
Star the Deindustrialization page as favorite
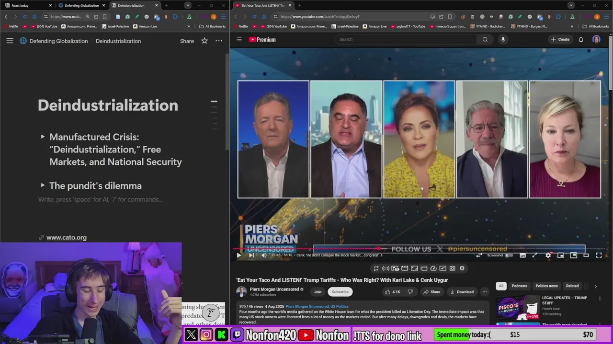coord(204,41)
